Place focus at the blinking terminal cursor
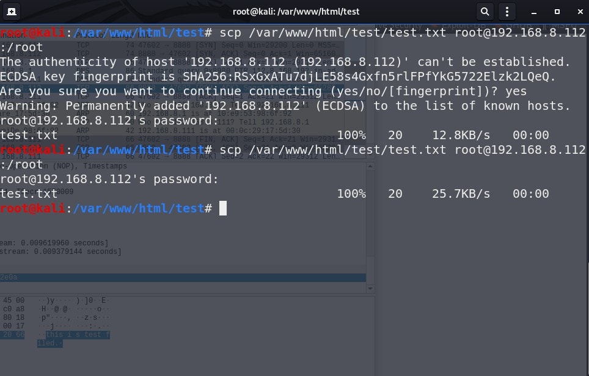 [x=223, y=208]
